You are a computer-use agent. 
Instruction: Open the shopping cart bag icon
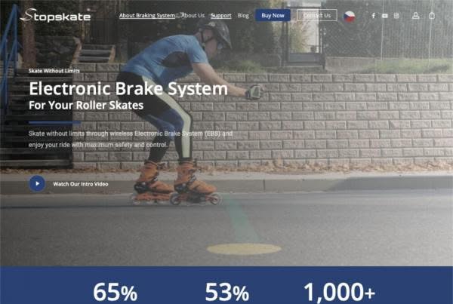(x=432, y=16)
